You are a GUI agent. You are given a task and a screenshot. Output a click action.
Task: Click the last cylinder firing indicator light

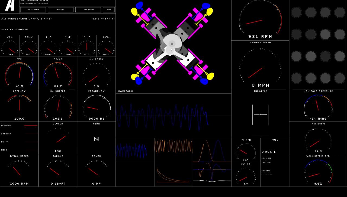coord(340,78)
